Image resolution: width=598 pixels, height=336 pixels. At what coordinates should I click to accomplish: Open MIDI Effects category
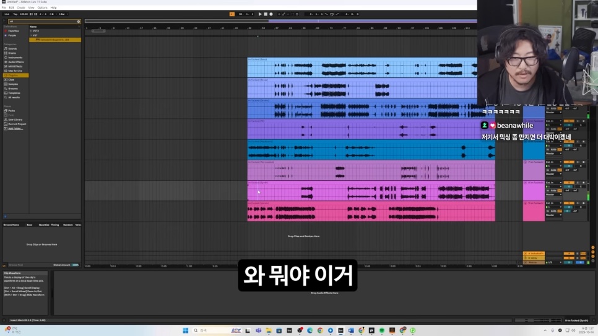pyautogui.click(x=15, y=66)
